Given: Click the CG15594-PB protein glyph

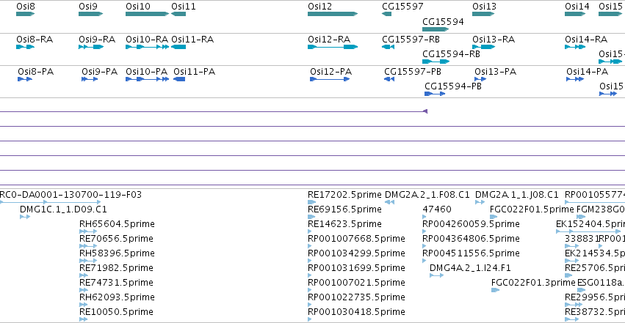Looking at the screenshot, I should point(435,94).
